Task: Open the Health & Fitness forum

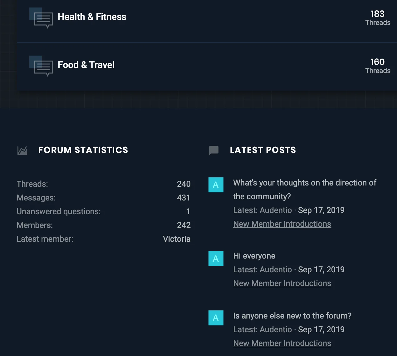Action: pyautogui.click(x=92, y=17)
